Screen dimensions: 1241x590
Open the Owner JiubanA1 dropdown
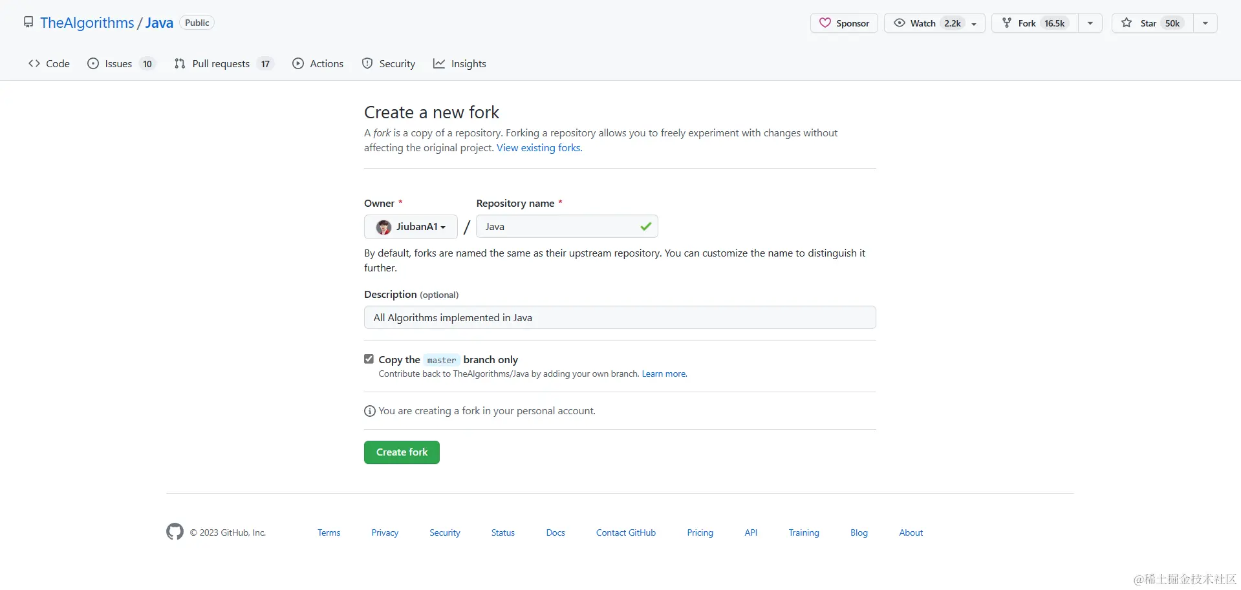pyautogui.click(x=411, y=227)
